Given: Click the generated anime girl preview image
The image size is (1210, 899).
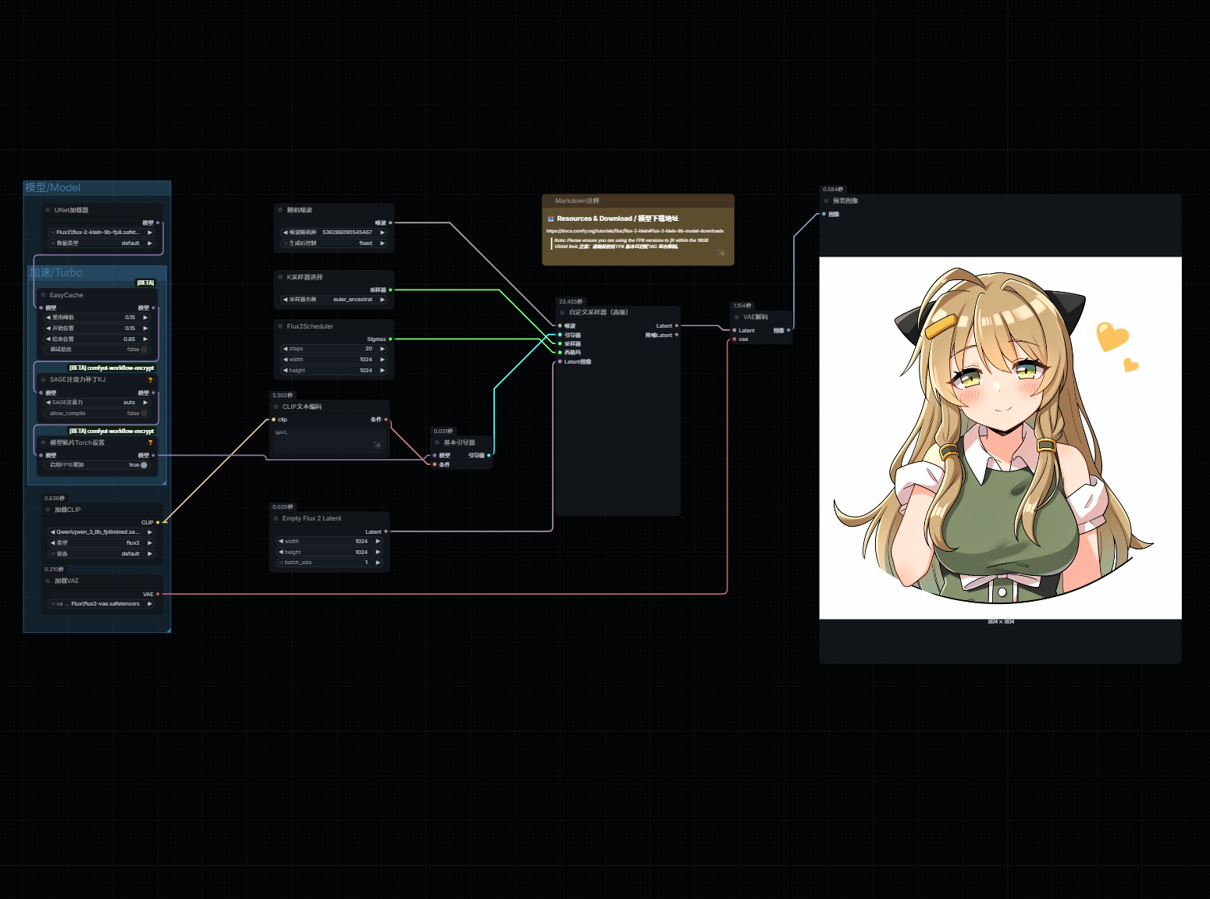Looking at the screenshot, I should [x=1000, y=437].
